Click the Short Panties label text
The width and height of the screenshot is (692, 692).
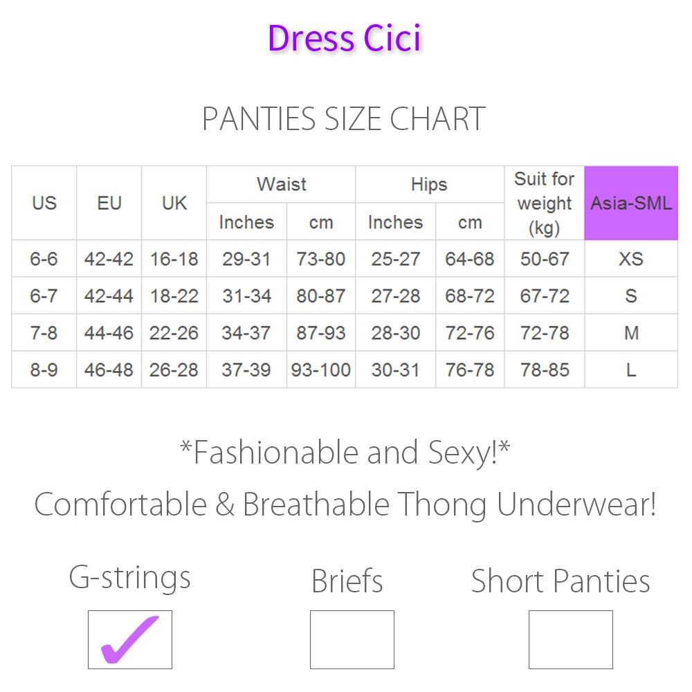pos(561,581)
